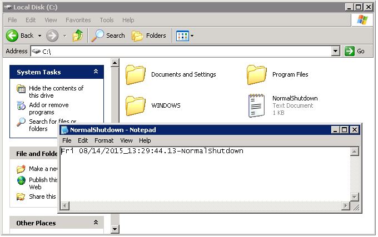
Task: Open Explorer's Edit menu
Action: click(31, 20)
